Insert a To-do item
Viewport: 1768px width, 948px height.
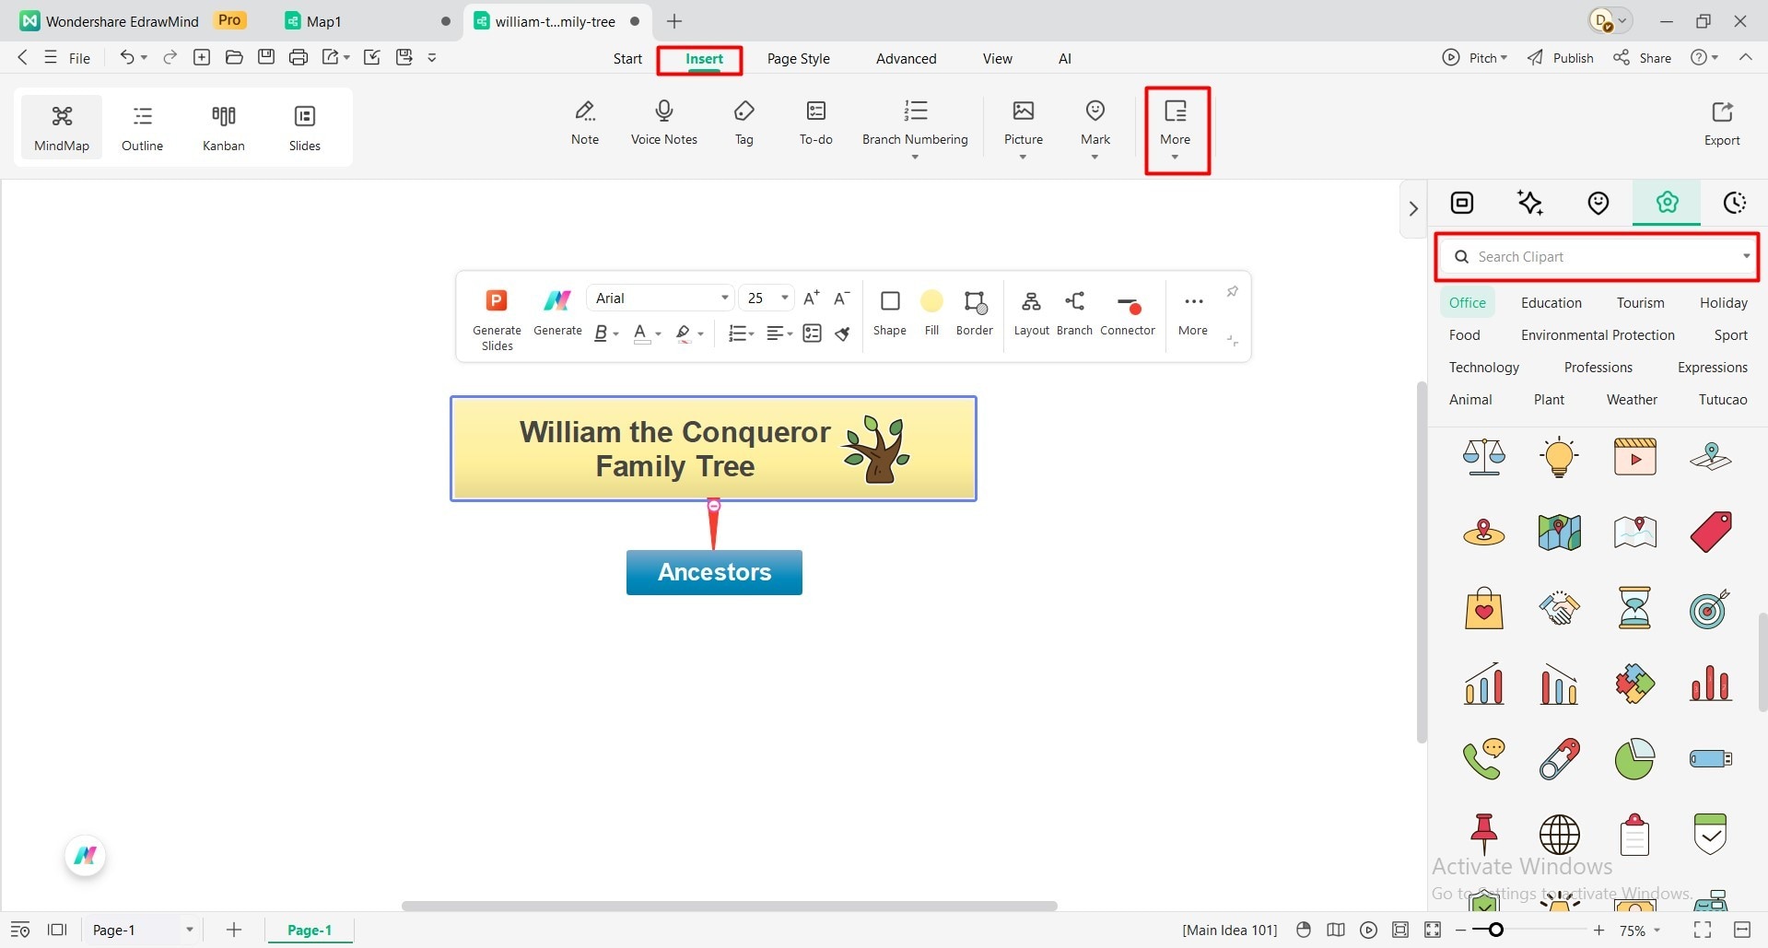[815, 121]
